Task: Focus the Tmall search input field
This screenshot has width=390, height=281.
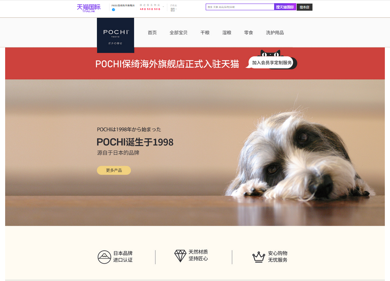Action: pyautogui.click(x=240, y=7)
